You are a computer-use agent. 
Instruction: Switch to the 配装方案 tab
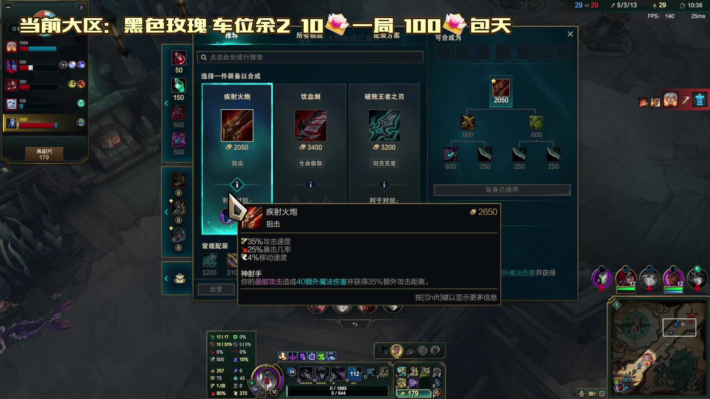click(x=386, y=36)
